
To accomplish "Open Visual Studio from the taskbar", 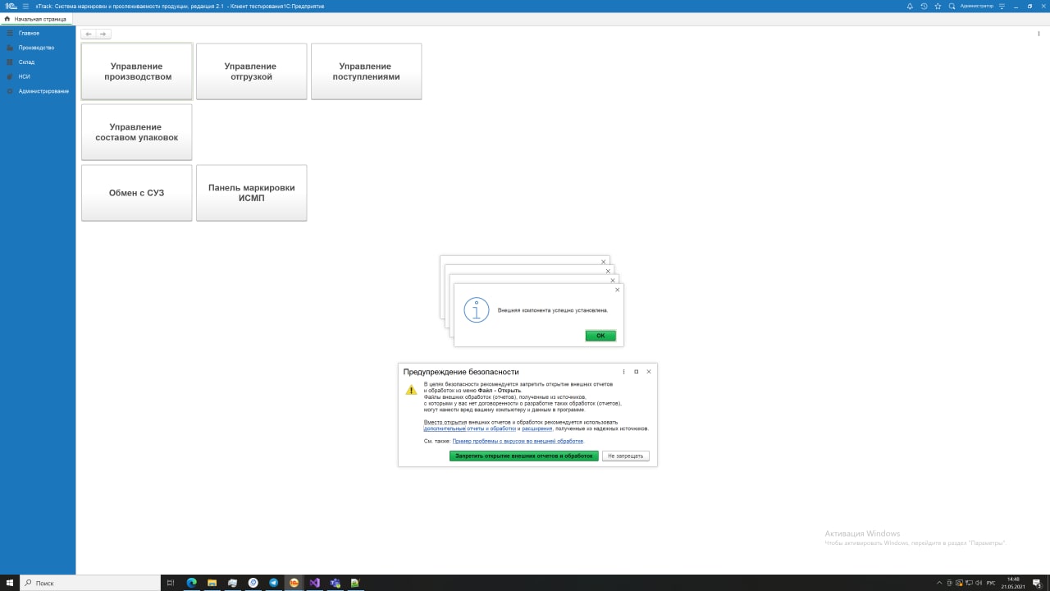I will (314, 583).
